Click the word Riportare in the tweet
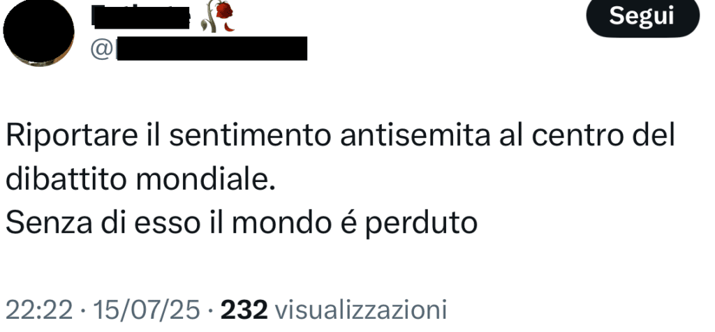The image size is (715, 332). [72, 136]
